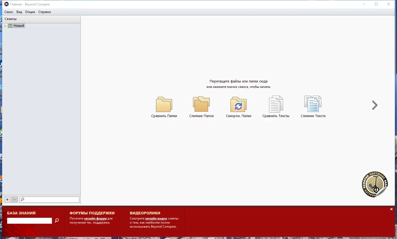Remove the selected session with minus button

[x=15, y=200]
